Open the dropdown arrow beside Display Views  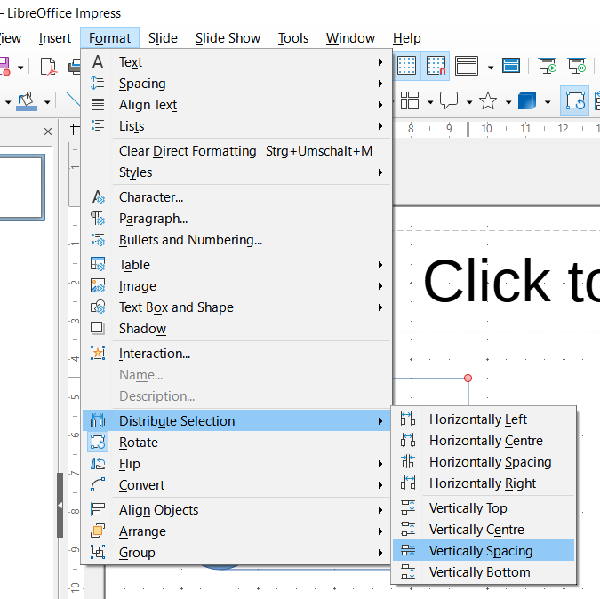(x=490, y=66)
